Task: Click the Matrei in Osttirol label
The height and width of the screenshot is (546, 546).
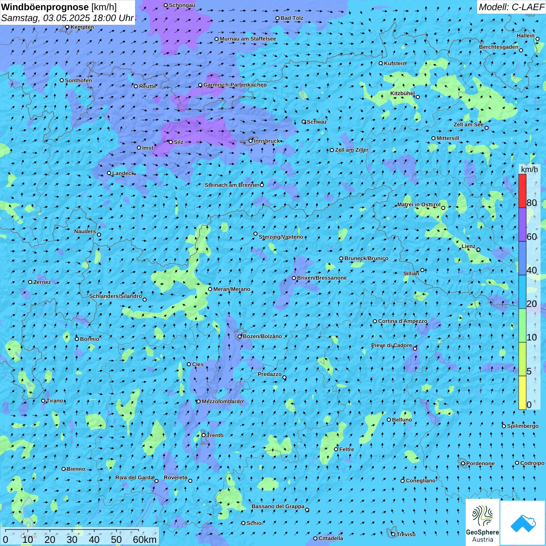Action: tap(419, 204)
